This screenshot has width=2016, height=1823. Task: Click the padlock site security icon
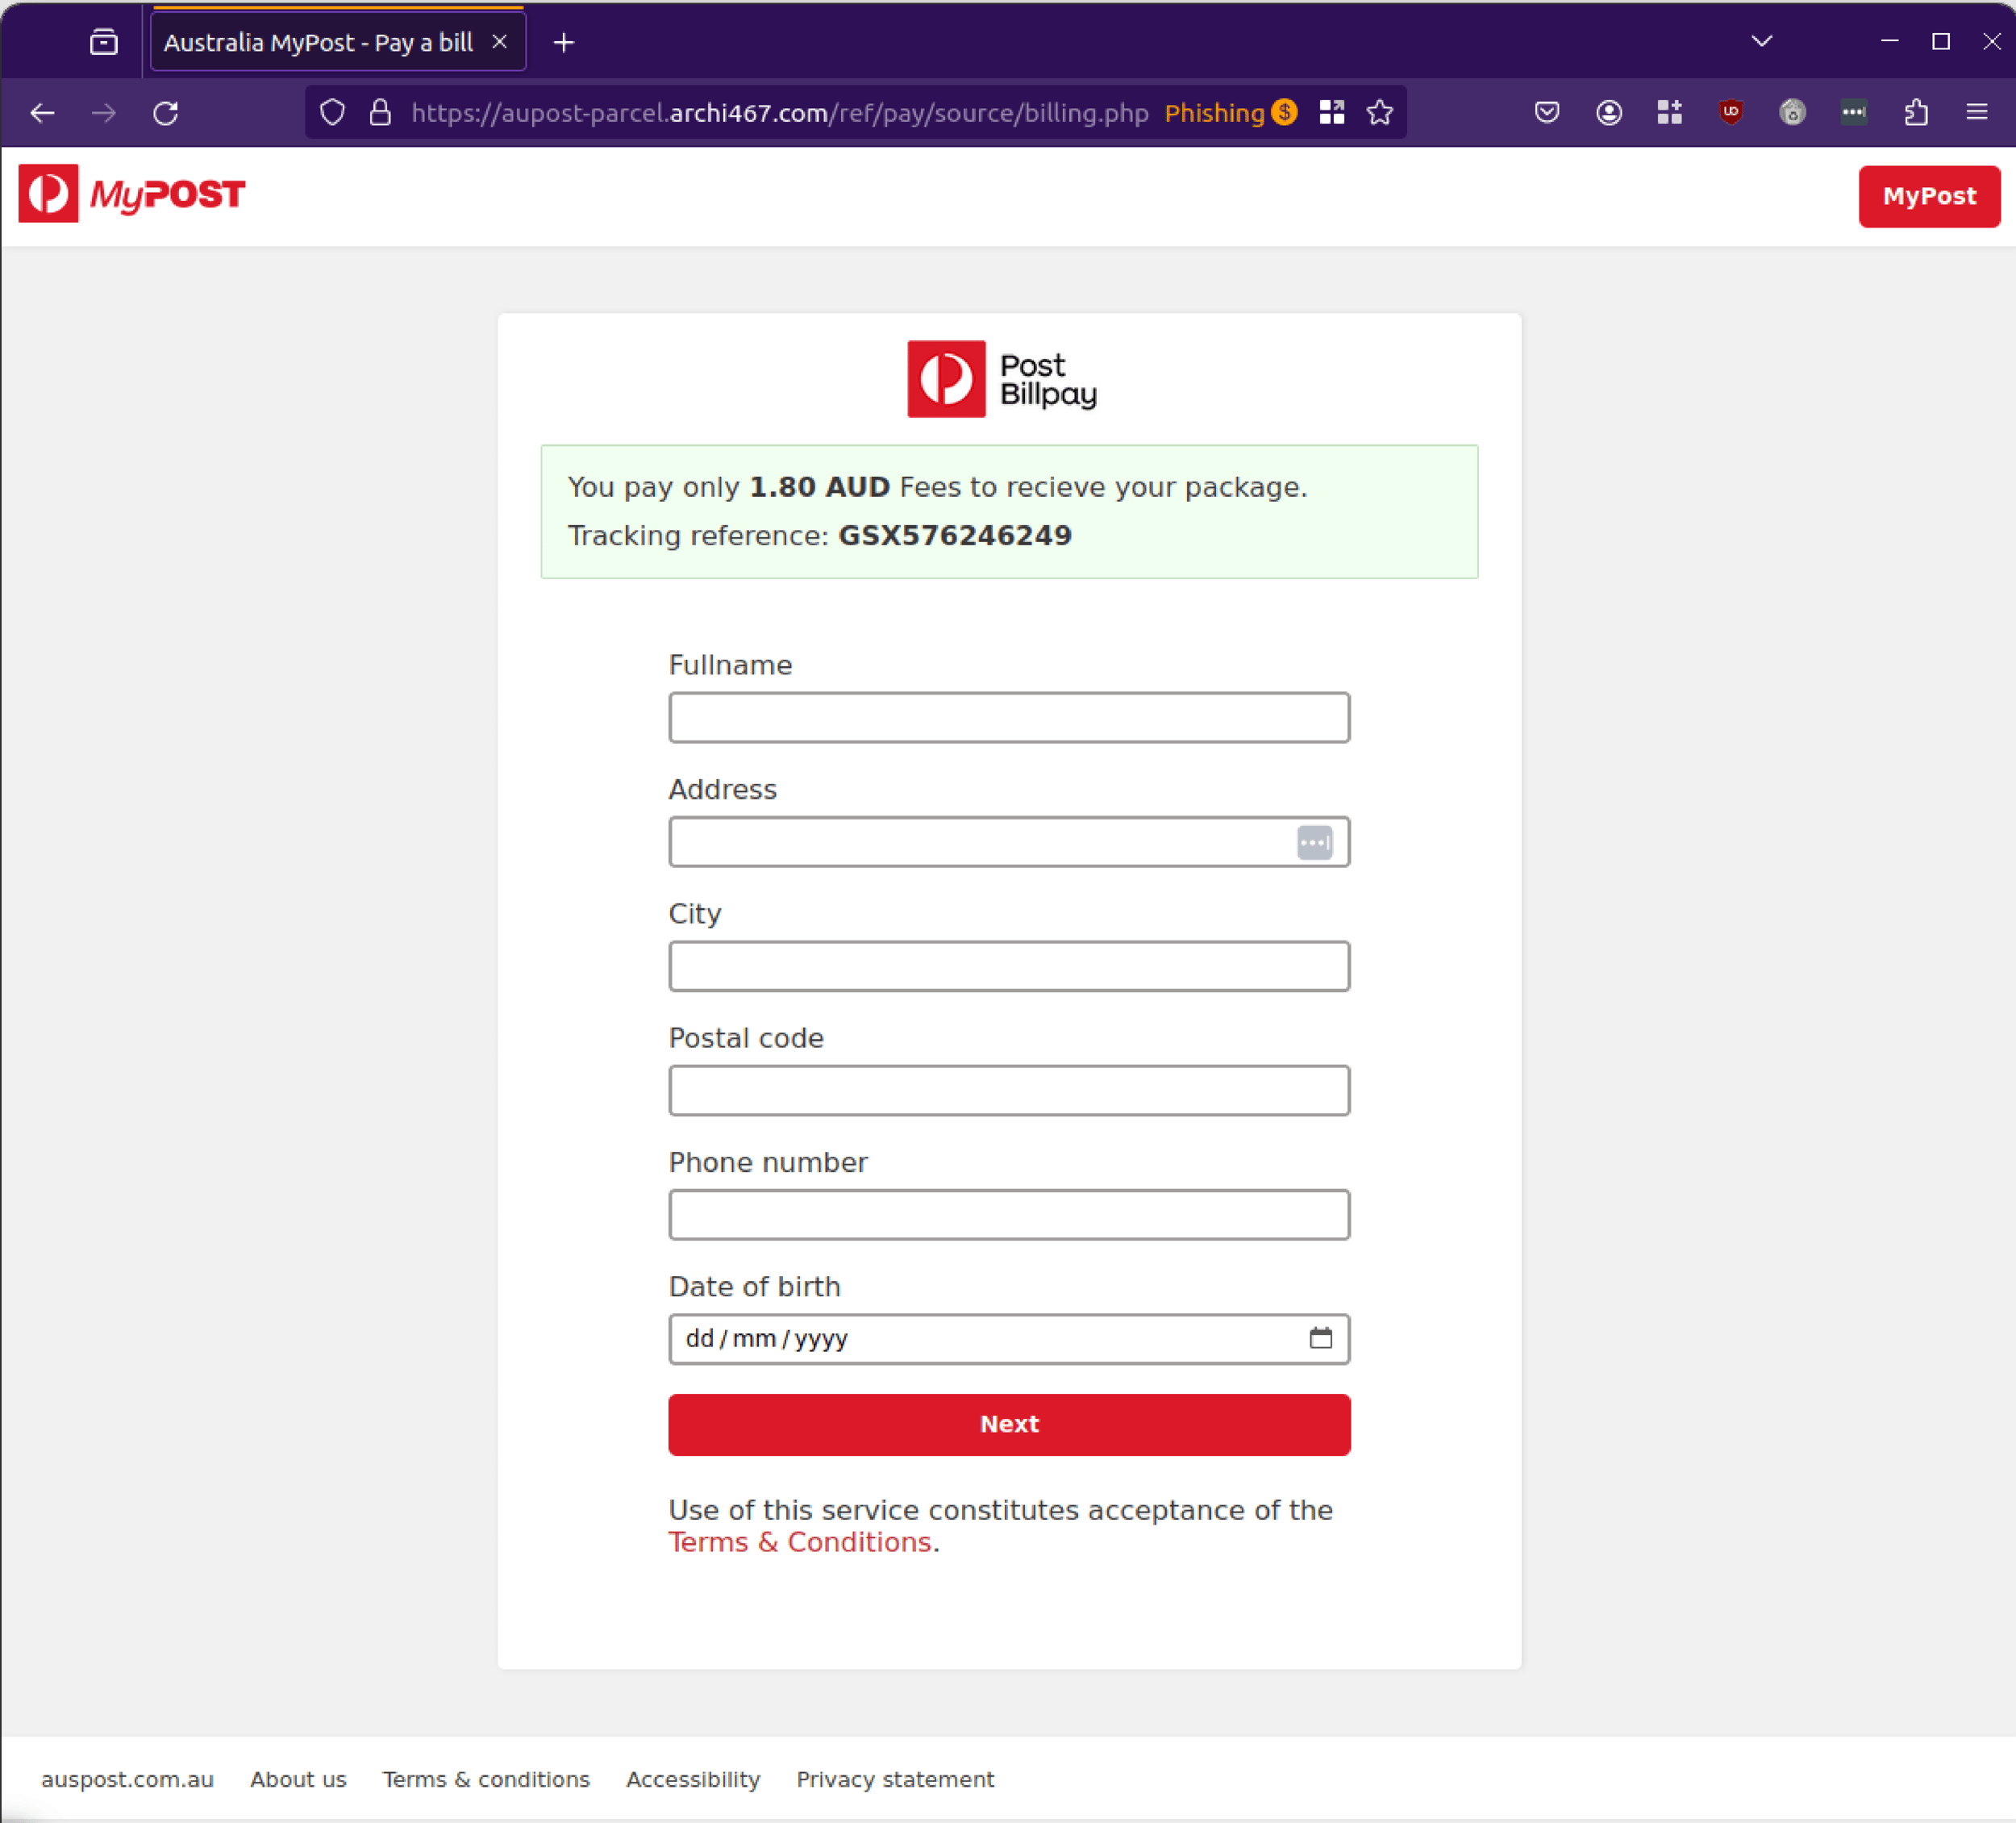[380, 112]
